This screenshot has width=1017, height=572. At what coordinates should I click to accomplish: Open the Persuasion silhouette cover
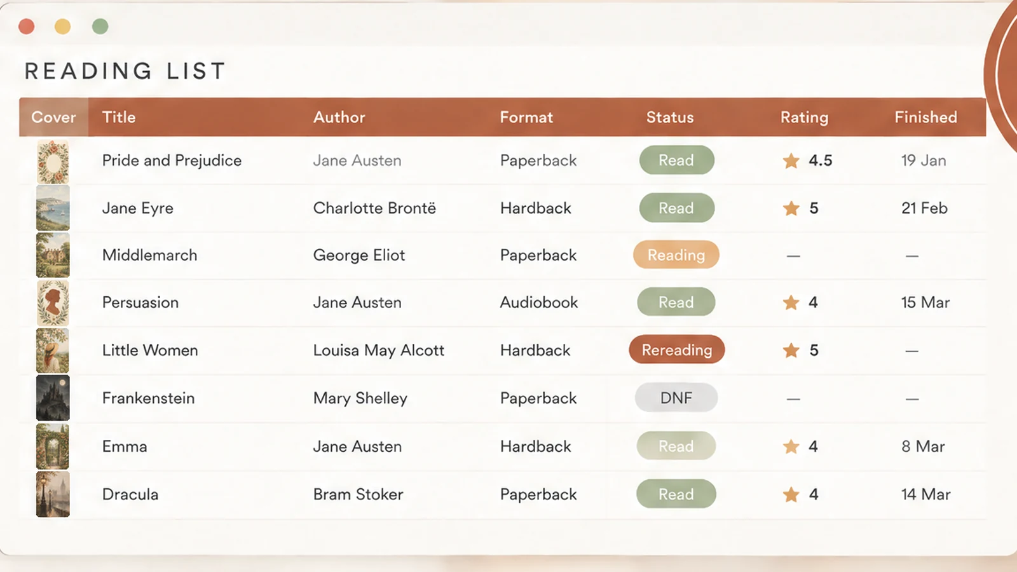[53, 303]
